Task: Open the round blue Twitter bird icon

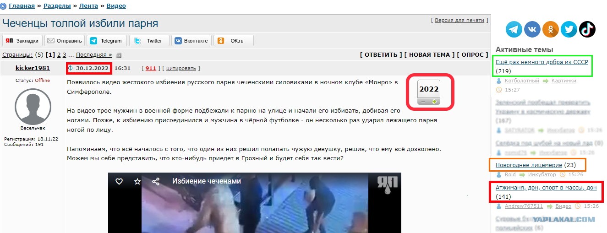Action: [x=569, y=29]
